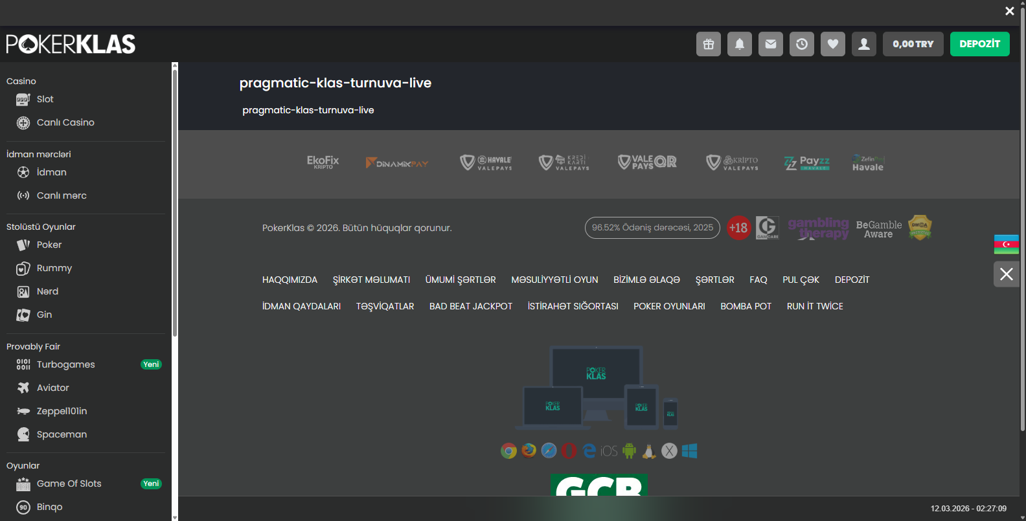Click the Game Of Slots icon
The height and width of the screenshot is (521, 1026).
23,484
